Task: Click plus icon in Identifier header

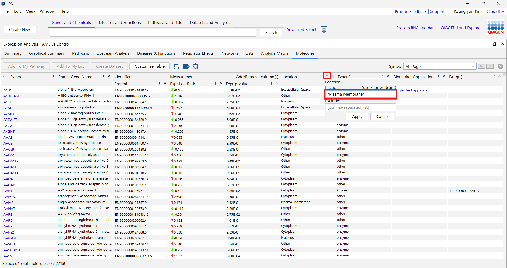Action: click(165, 76)
